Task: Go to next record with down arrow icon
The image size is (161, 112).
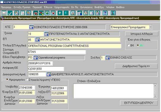Action: 66,13
